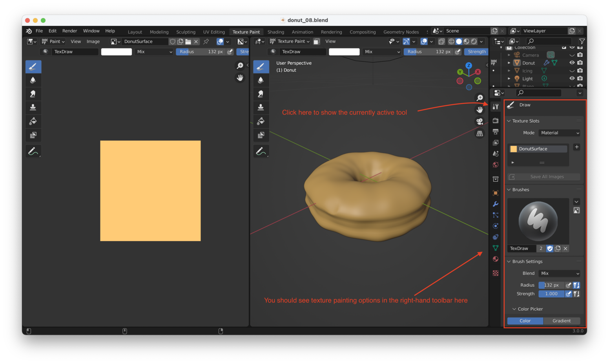This screenshot has width=609, height=364.
Task: Select the Clone tool
Action: click(x=33, y=107)
